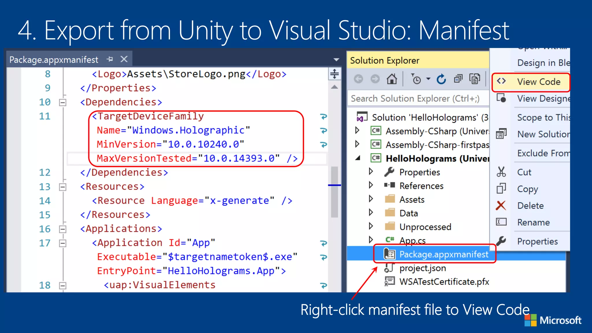The height and width of the screenshot is (333, 592).
Task: Expand the References node
Action: (371, 185)
